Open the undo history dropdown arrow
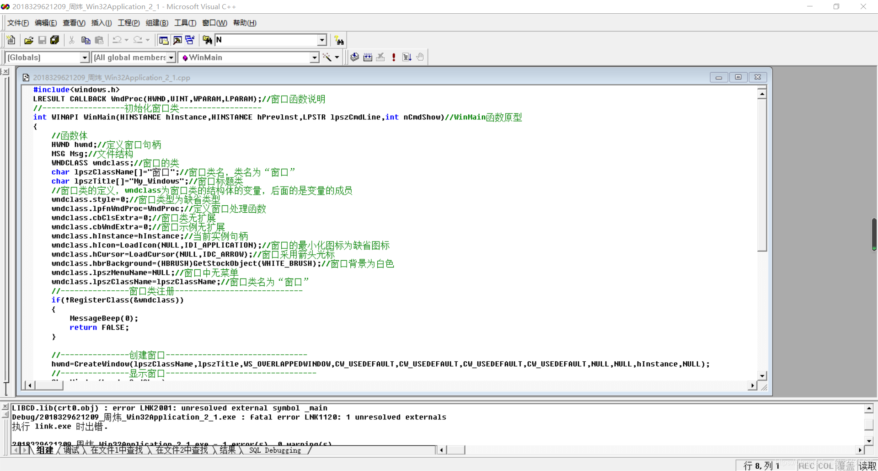Screen dimensions: 878x471 pyautogui.click(x=127, y=40)
